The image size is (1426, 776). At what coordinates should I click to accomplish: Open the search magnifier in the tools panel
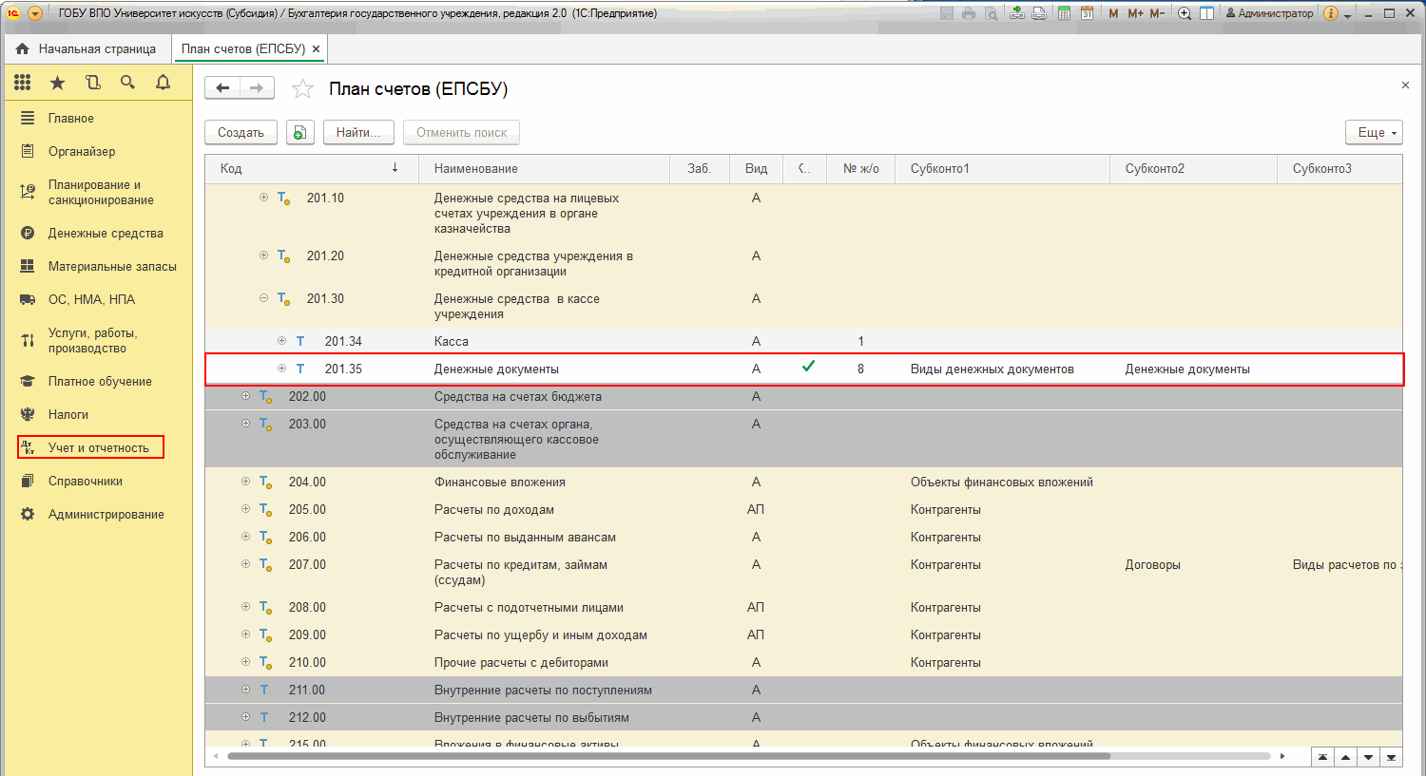pyautogui.click(x=127, y=83)
